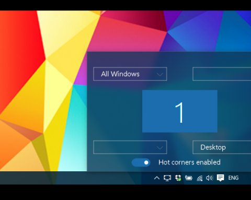The width and height of the screenshot is (251, 200).
Task: Open the empty top-right corner dropdown
Action: [222, 74]
